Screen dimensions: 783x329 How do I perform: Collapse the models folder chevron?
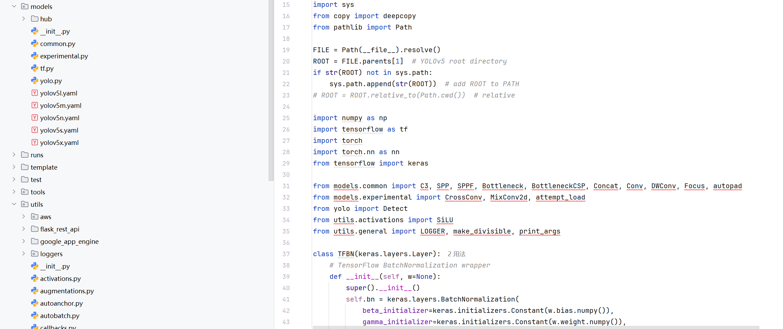(x=14, y=6)
